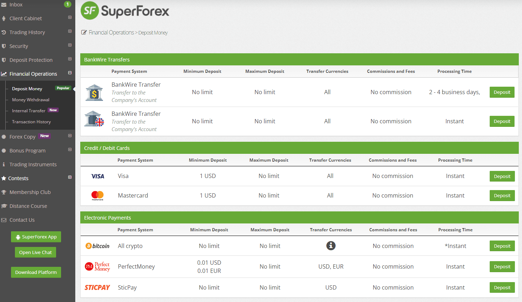Click the SuperForex SF logo
The width and height of the screenshot is (522, 302).
coord(125,11)
